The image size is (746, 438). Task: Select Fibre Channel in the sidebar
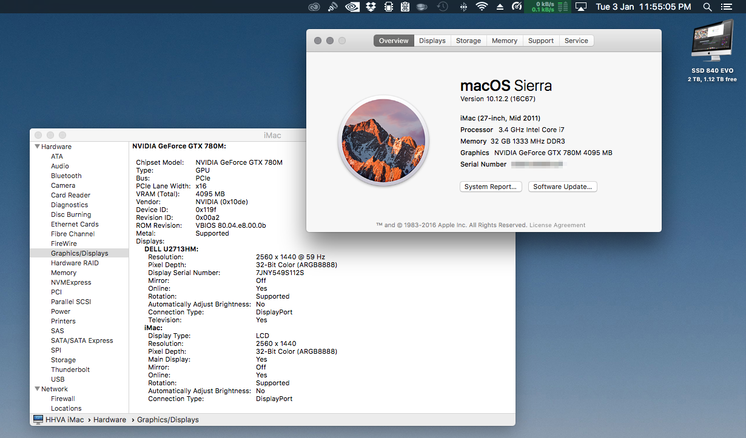[x=73, y=234]
